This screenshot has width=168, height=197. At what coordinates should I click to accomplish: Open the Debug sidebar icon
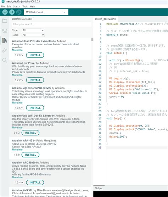(5, 50)
